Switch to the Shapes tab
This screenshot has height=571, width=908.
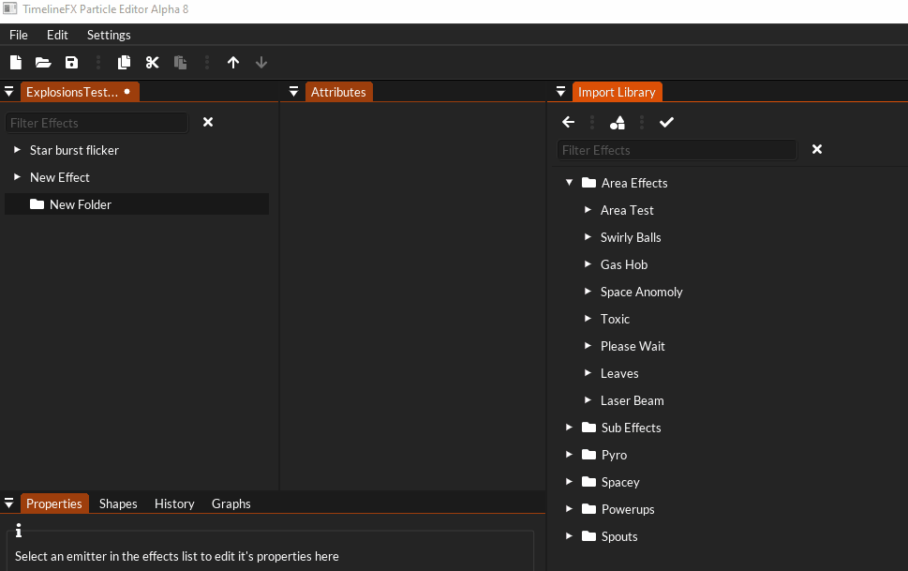point(118,503)
